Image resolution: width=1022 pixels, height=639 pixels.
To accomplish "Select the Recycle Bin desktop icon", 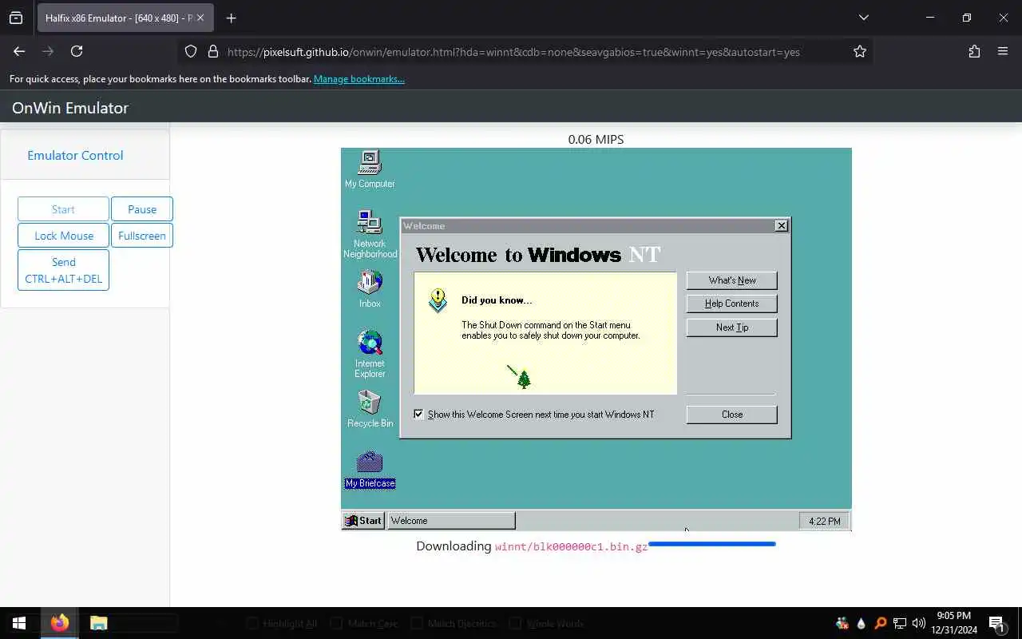I will pos(370,408).
